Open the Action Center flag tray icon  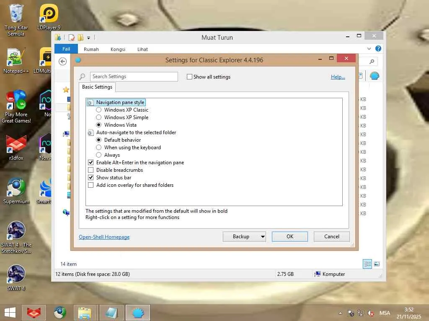pyautogui.click(x=351, y=313)
